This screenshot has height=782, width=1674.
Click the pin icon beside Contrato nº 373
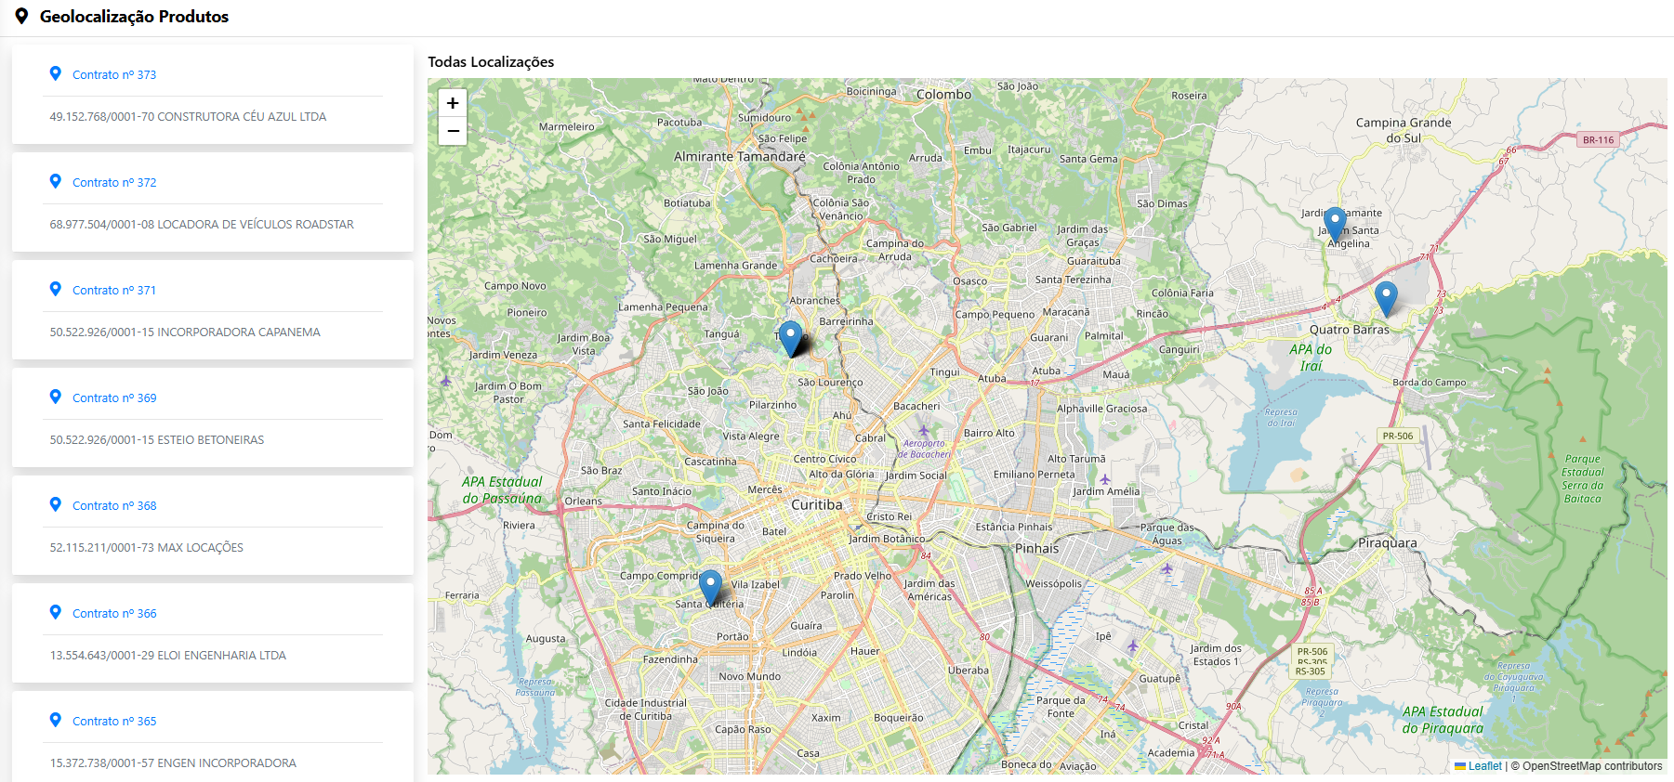point(56,73)
